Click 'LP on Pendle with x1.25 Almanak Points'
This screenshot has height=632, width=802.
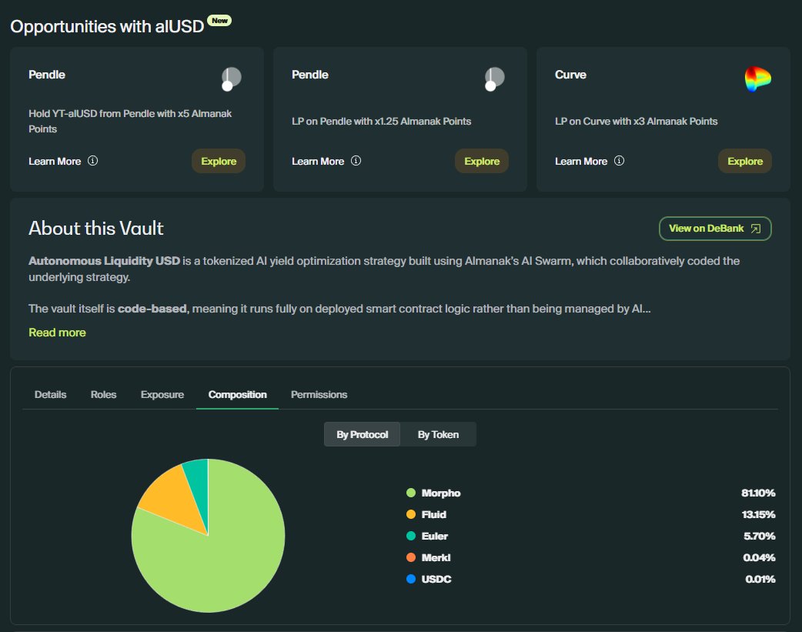[x=382, y=122]
